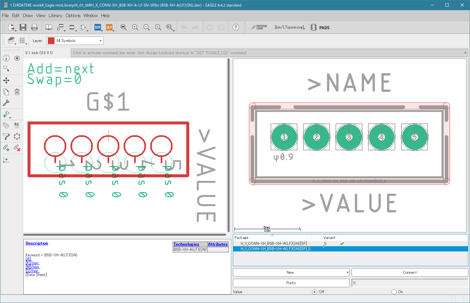Click the Print icon in toolbar

click(34, 27)
